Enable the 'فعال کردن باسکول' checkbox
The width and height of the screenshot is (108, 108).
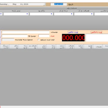(39, 40)
